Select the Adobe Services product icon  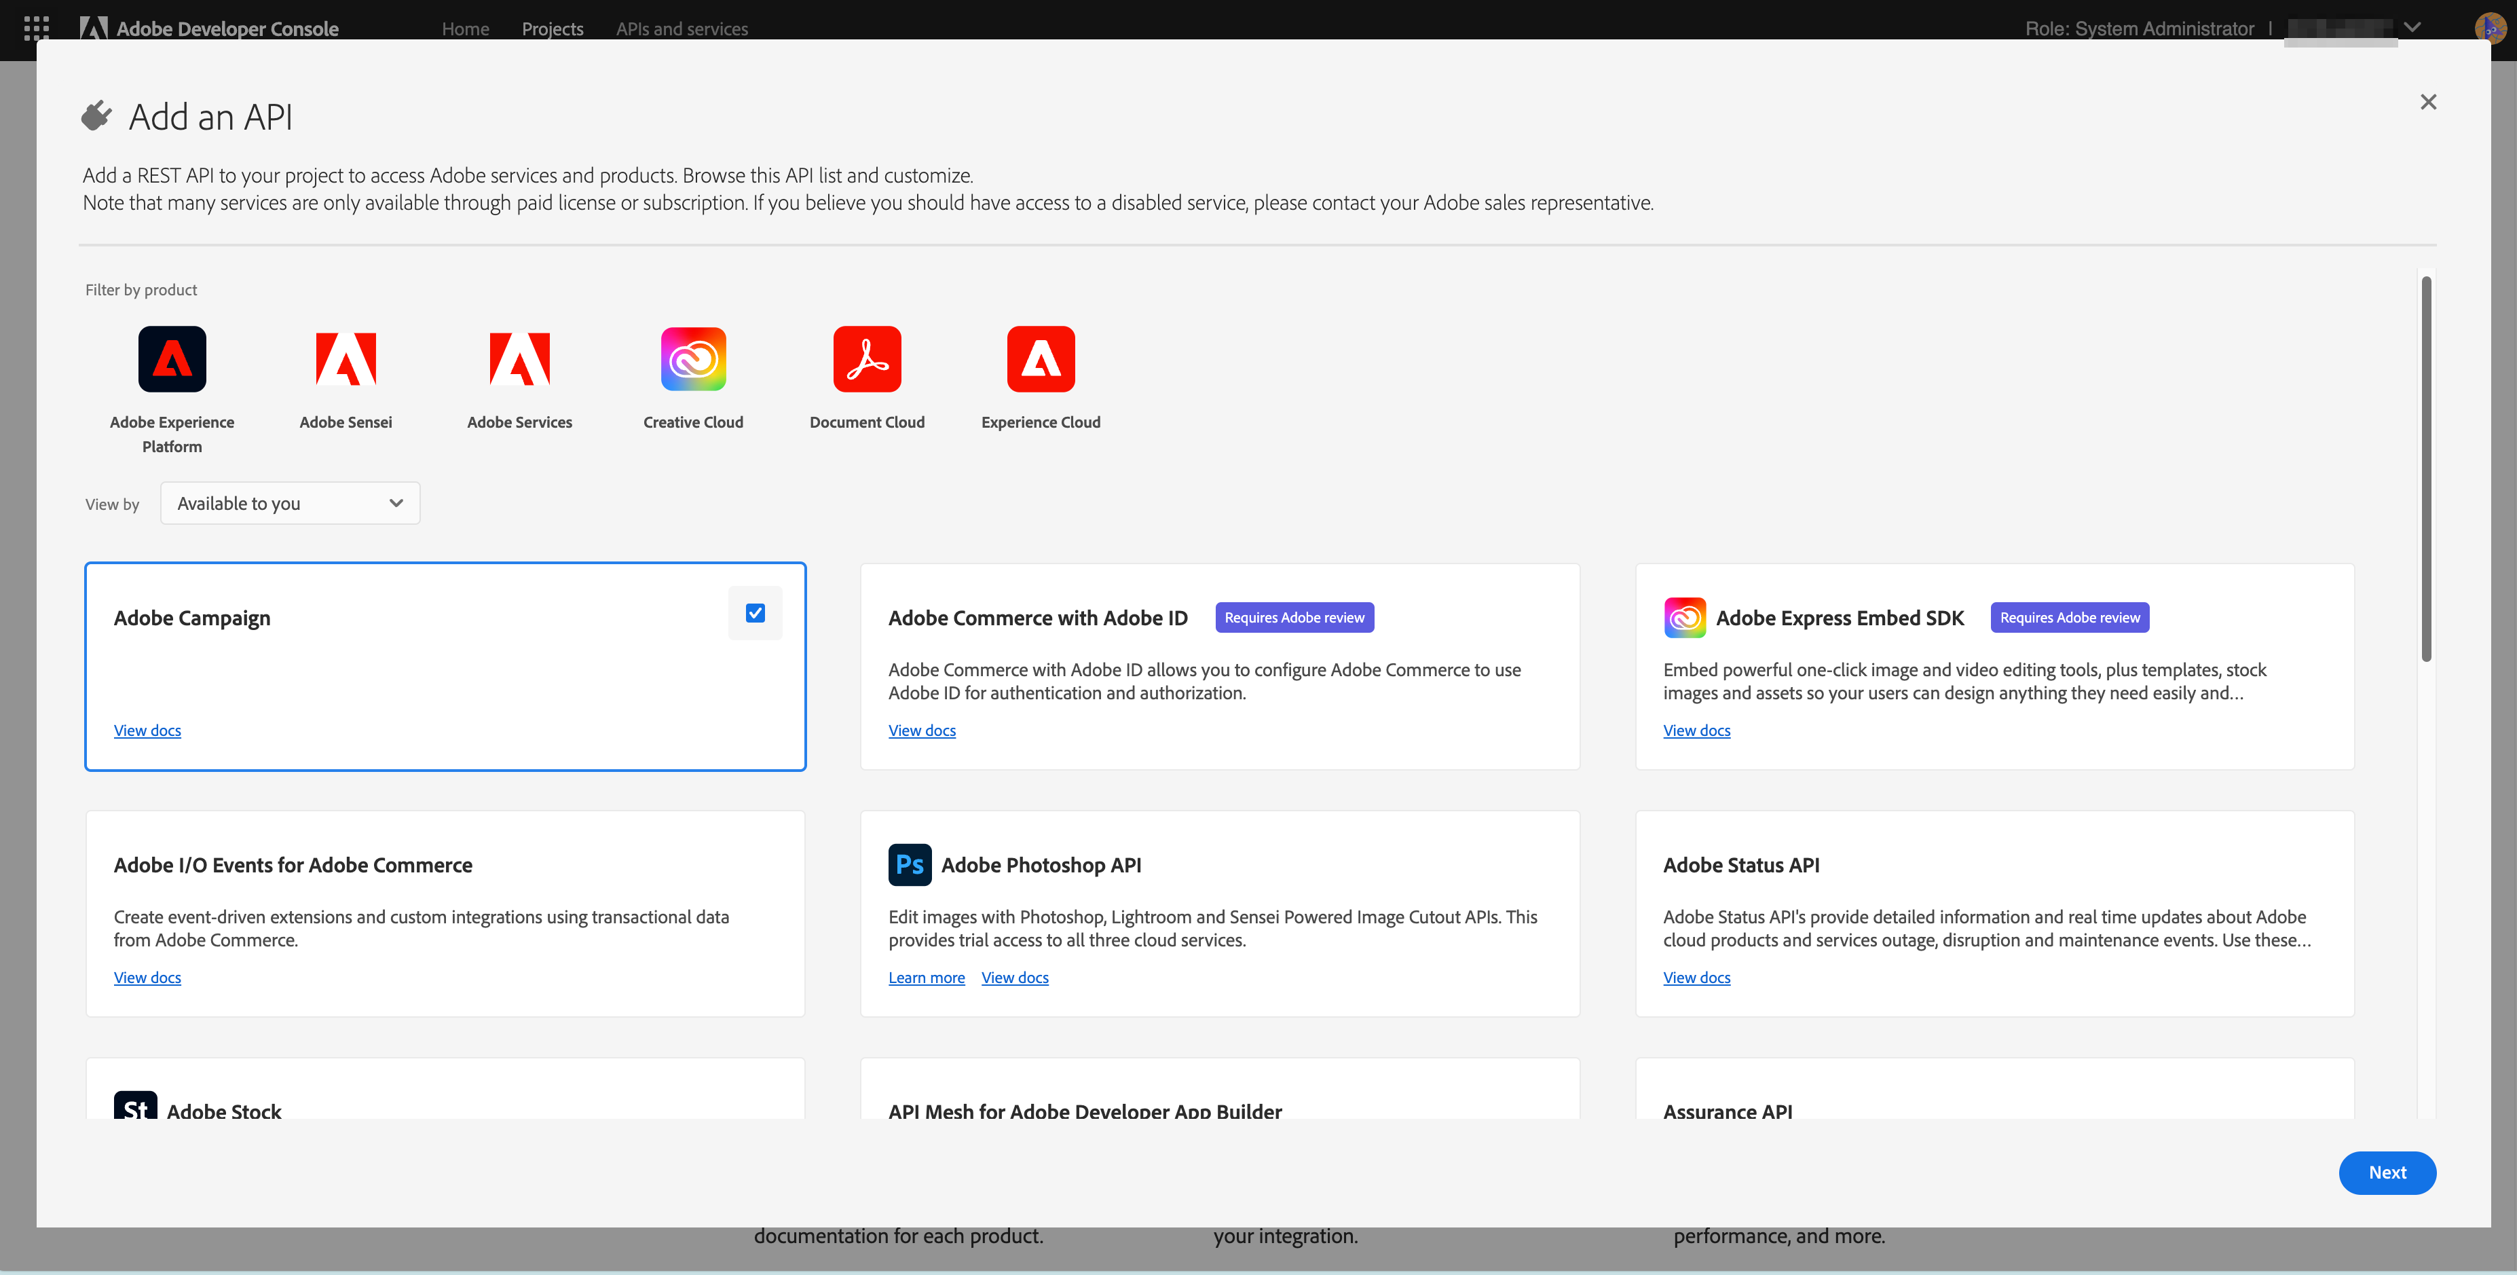point(519,358)
